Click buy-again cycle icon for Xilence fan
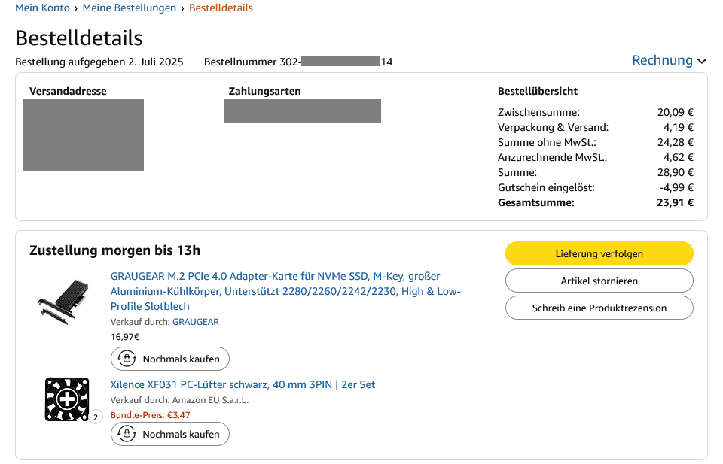Screen dimensions: 723x464 [127, 434]
